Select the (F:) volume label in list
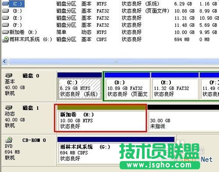The width and height of the screenshot is (219, 172). 17,25
